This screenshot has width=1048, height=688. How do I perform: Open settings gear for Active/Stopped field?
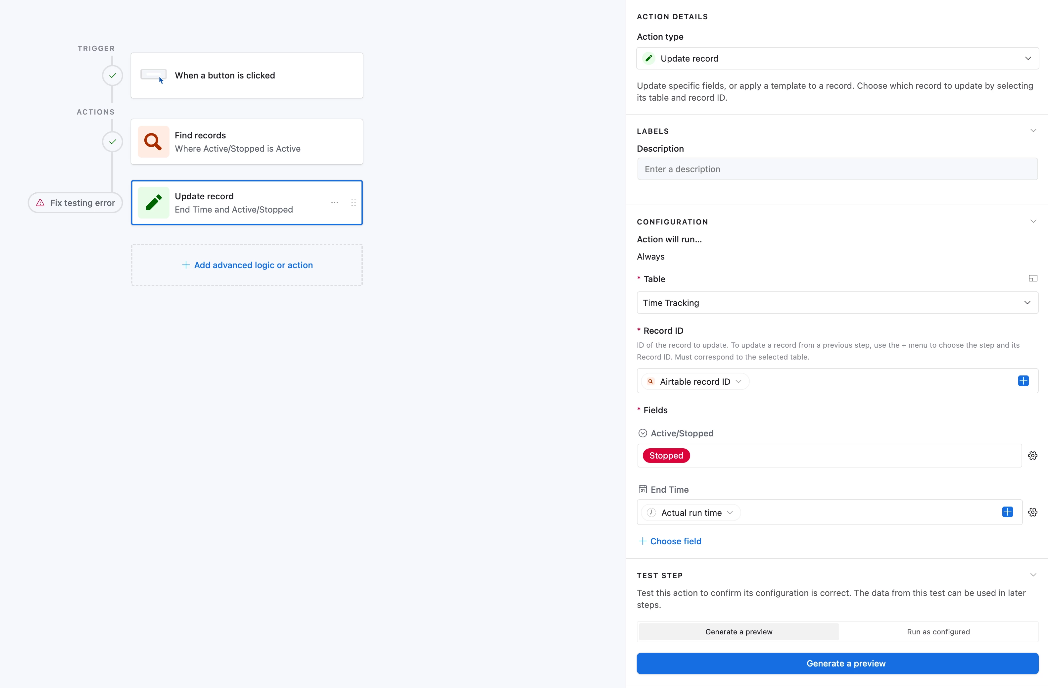point(1032,456)
